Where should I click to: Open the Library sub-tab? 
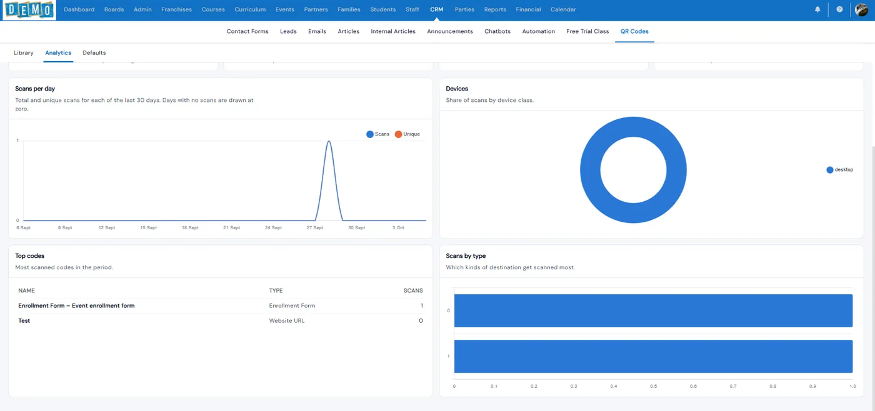(24, 53)
